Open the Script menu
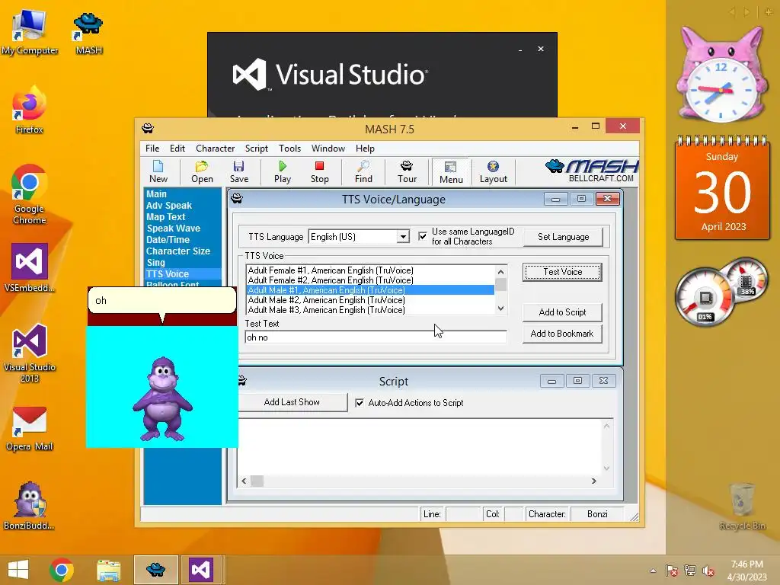 256,149
